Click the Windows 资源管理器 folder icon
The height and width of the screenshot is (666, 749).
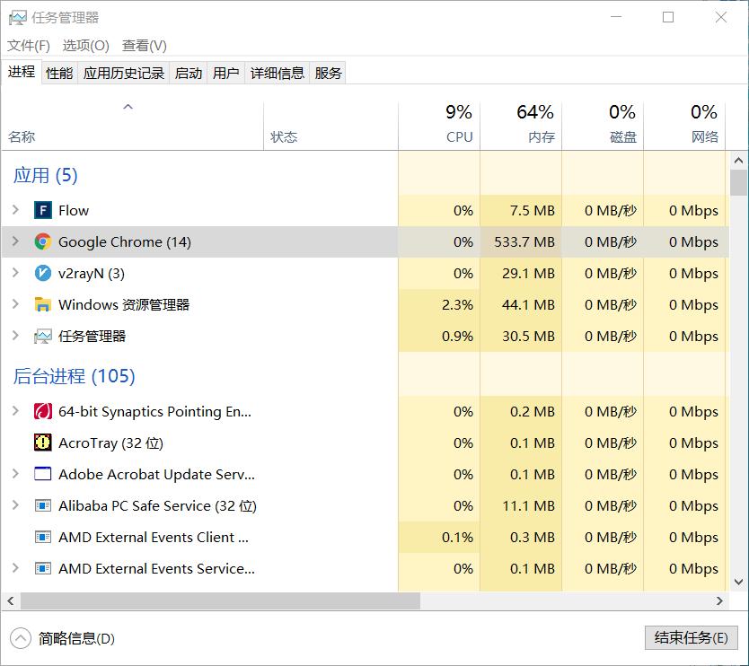[x=41, y=304]
